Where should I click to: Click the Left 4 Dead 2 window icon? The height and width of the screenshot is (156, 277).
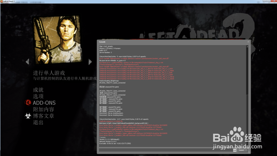click(x=2, y=1)
